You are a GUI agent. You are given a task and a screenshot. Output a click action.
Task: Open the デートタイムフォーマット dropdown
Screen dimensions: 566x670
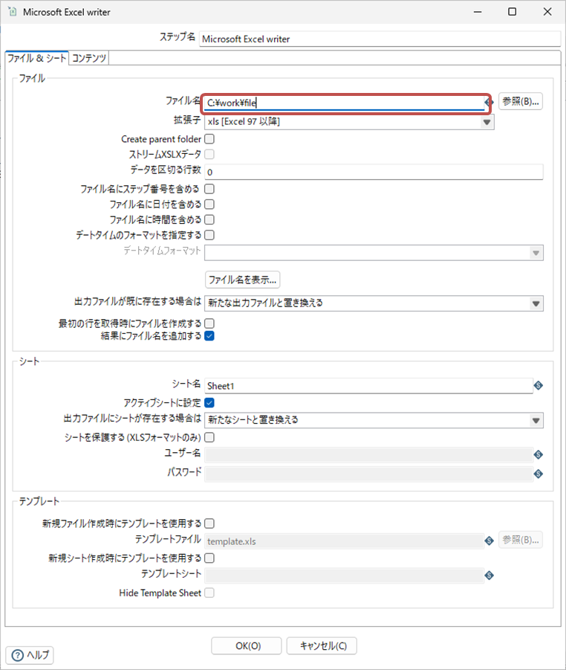(374, 253)
